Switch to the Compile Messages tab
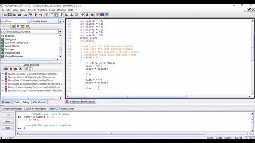Screen dimensions: 255x143 click(x=12, y=108)
